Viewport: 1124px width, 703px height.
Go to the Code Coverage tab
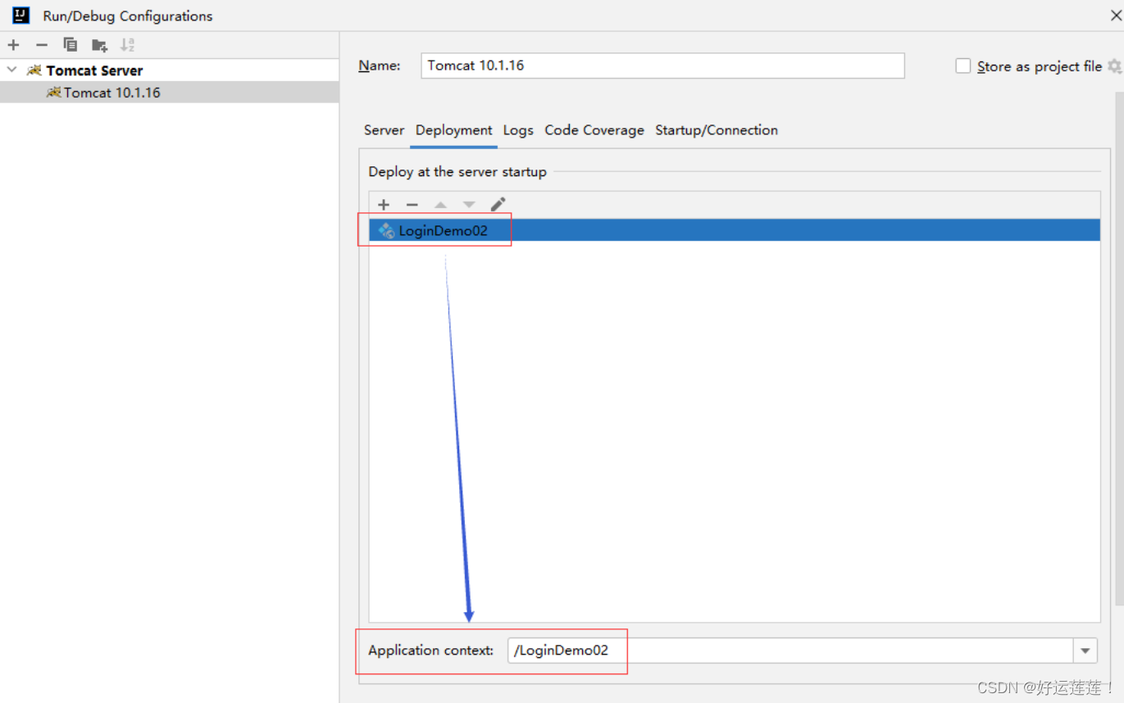tap(594, 130)
